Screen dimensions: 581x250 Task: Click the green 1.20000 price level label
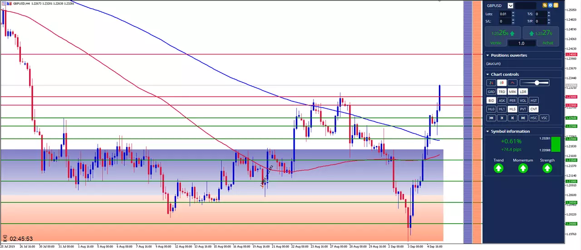point(571,224)
